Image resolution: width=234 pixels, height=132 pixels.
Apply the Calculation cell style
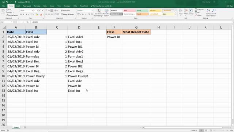(168, 11)
